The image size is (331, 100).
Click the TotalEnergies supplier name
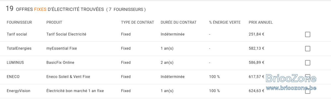pyautogui.click(x=19, y=48)
